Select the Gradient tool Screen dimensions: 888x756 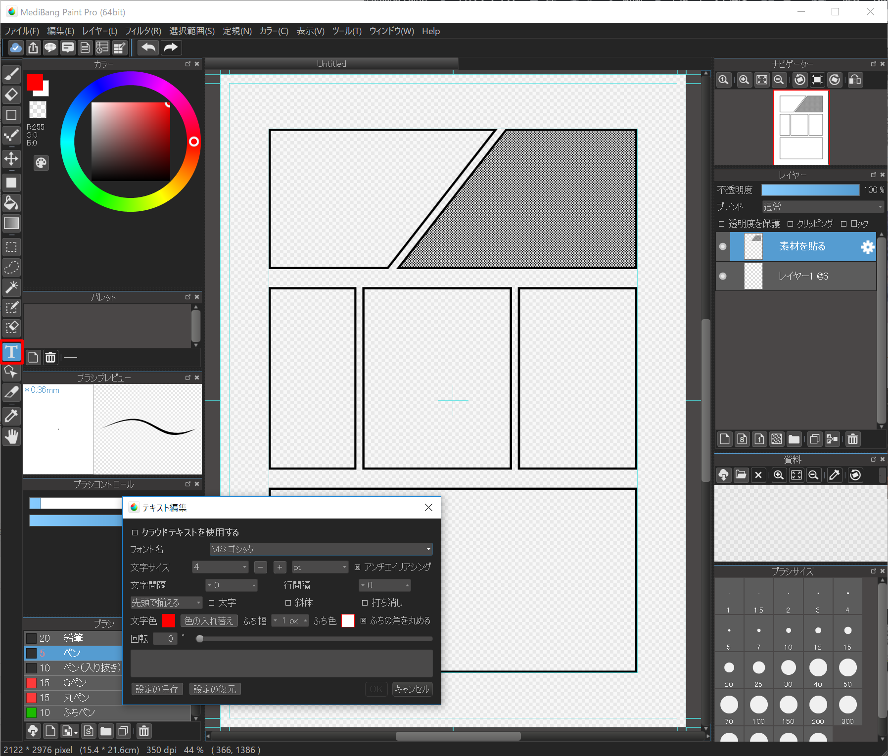[x=11, y=223]
